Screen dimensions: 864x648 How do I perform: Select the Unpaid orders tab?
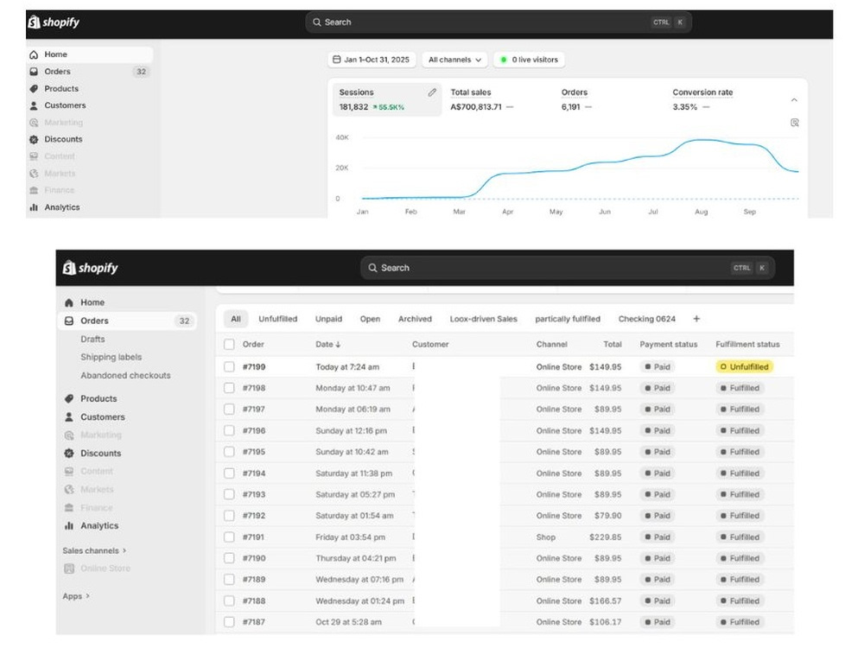click(328, 319)
